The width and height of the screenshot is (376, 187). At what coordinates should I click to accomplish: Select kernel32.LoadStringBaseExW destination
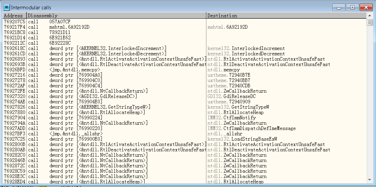pyautogui.click(x=242, y=139)
